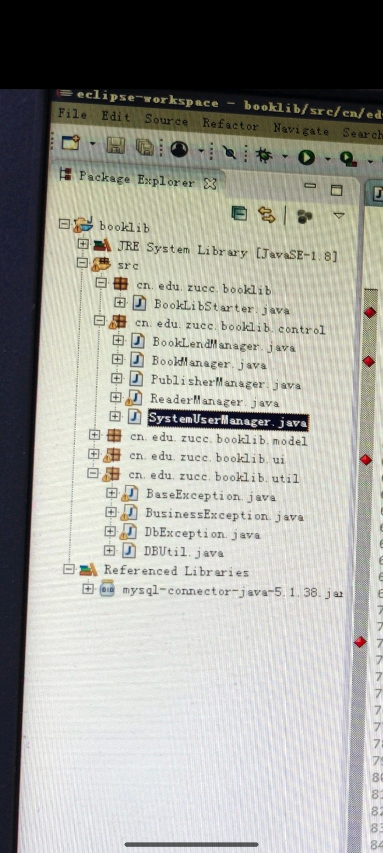Toggle Link with Editor
Viewport: 383px width, 853px height.
266,215
